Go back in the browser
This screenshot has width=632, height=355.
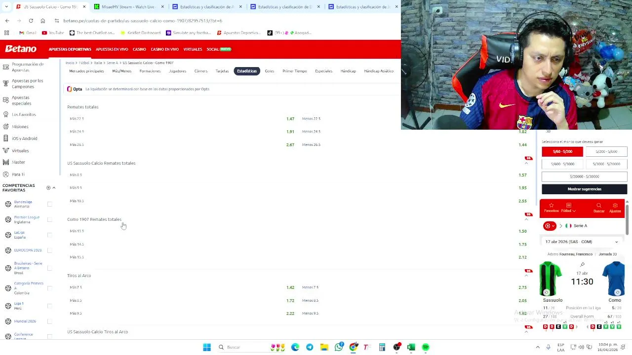[x=7, y=21]
